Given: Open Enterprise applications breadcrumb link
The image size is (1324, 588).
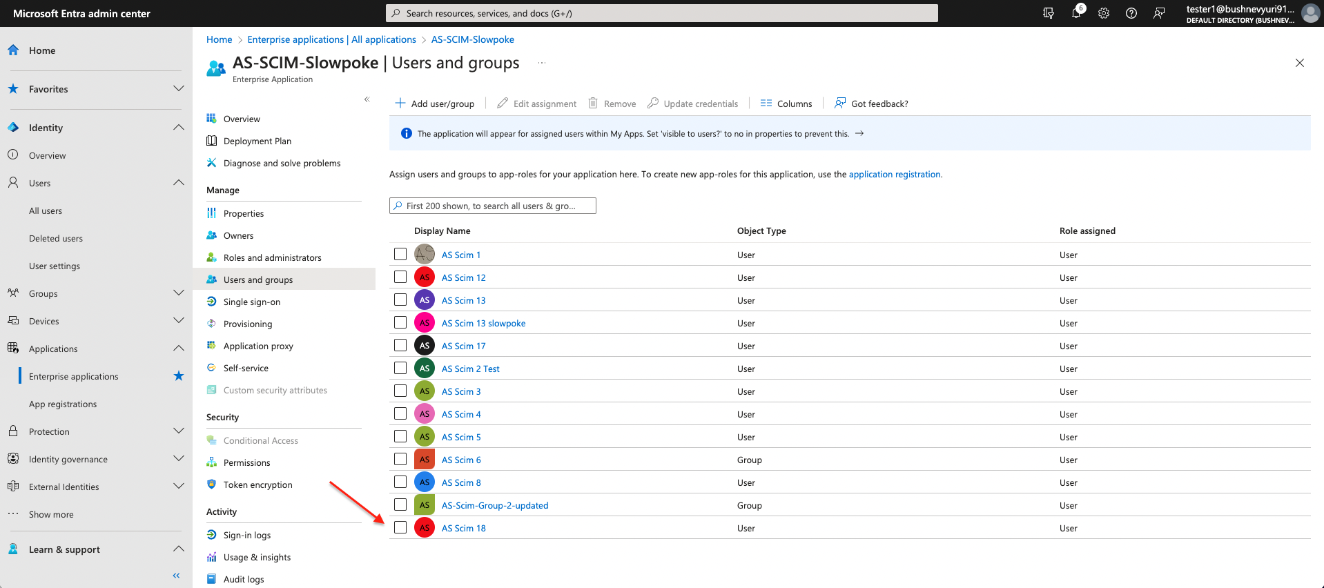Looking at the screenshot, I should 331,39.
